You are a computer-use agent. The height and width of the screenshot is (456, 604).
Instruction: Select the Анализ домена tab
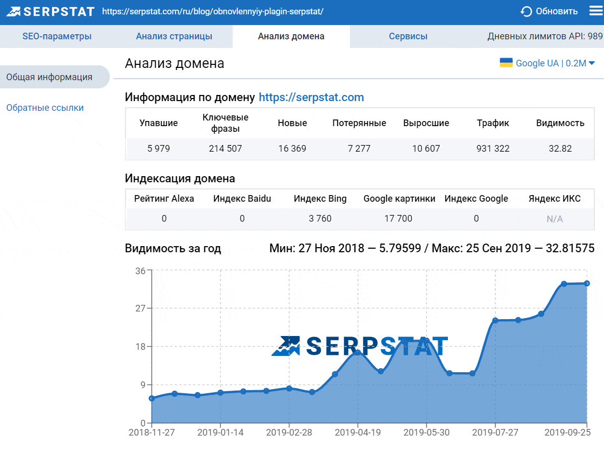tap(291, 36)
